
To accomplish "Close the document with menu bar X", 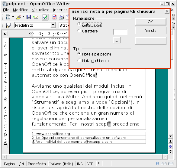I will (x=172, y=10).
